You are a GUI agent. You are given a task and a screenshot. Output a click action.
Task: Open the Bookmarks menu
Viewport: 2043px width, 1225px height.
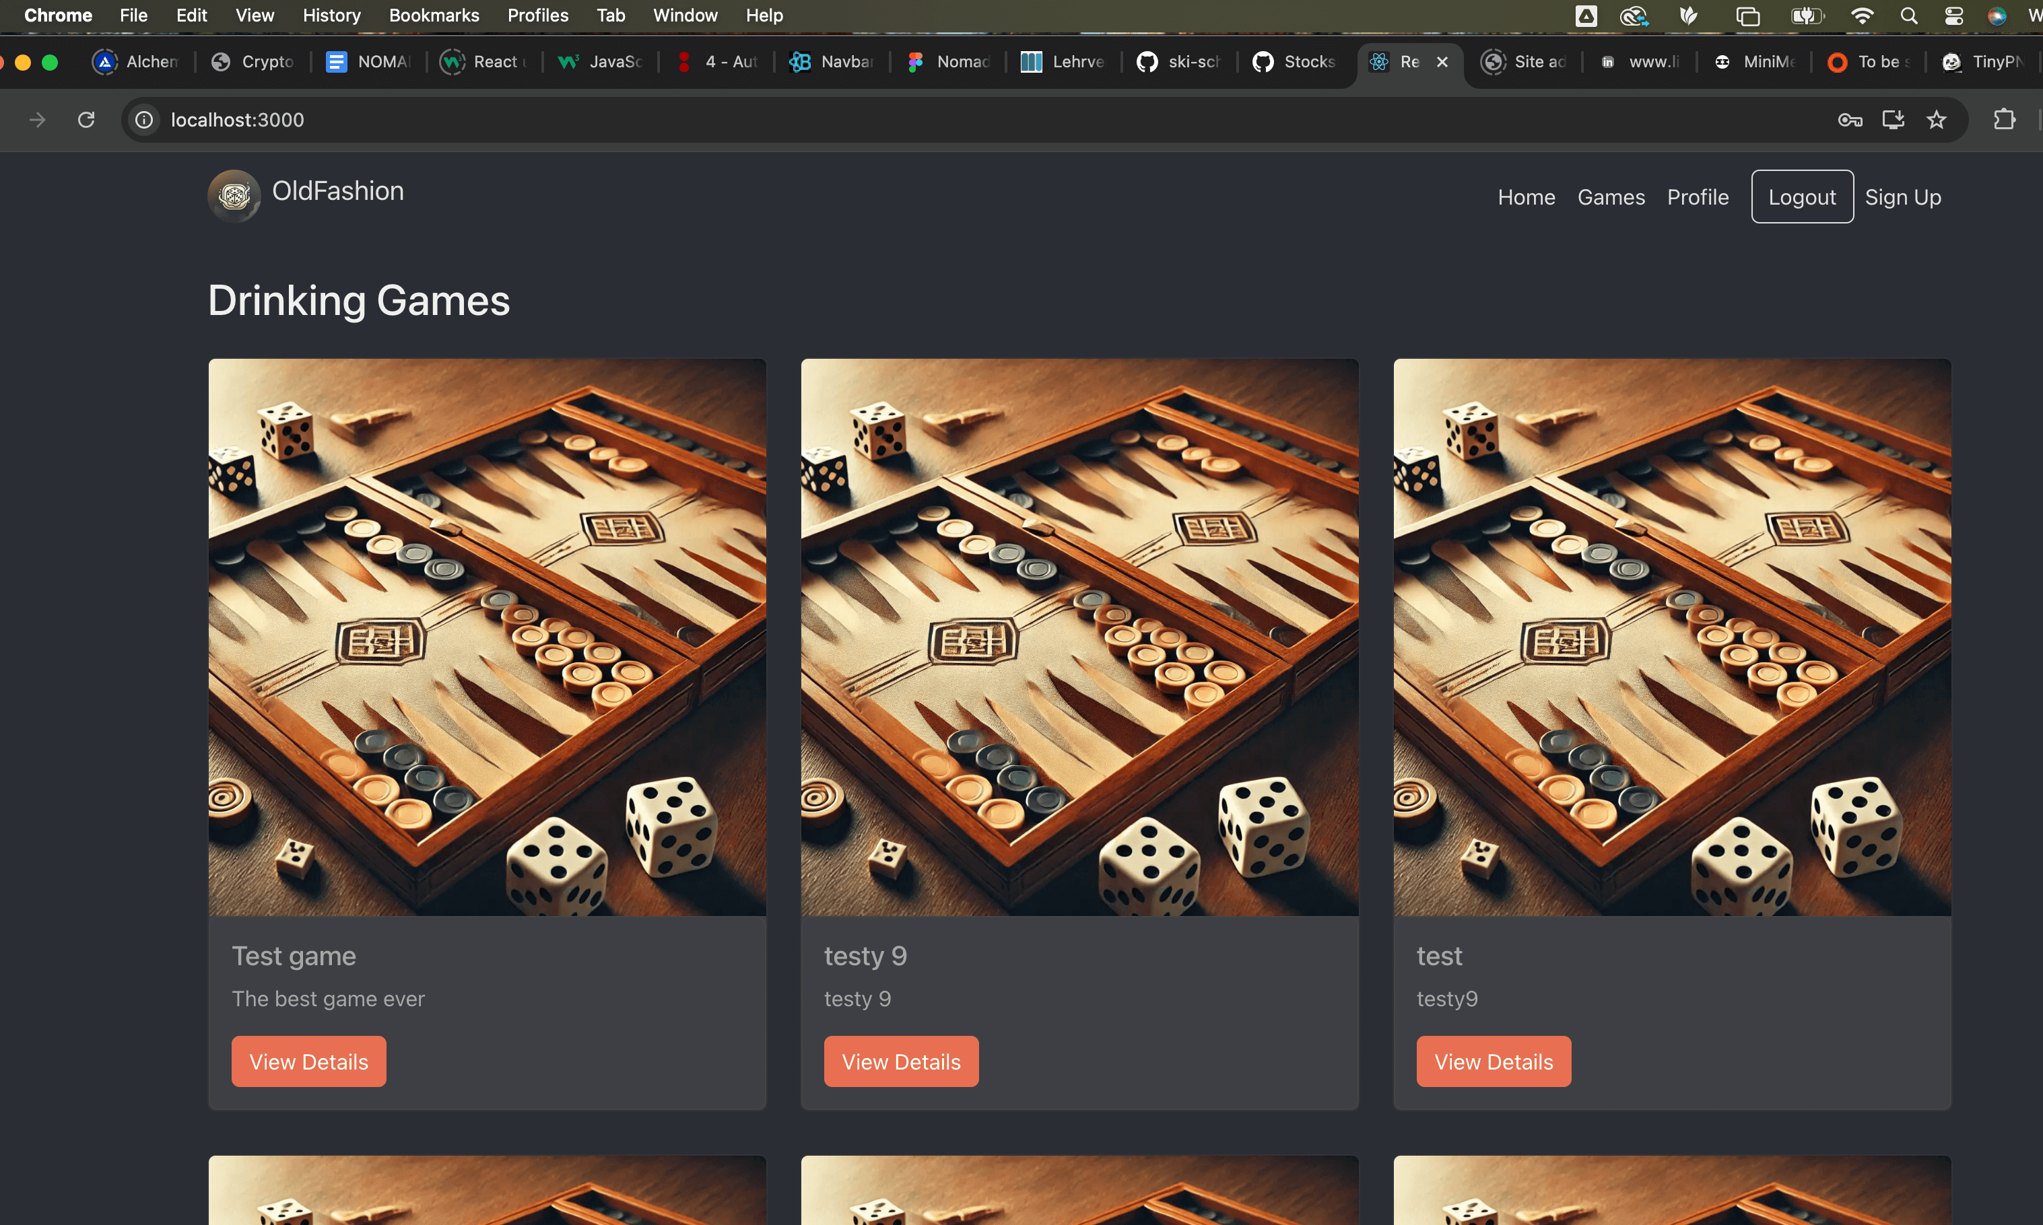[434, 15]
